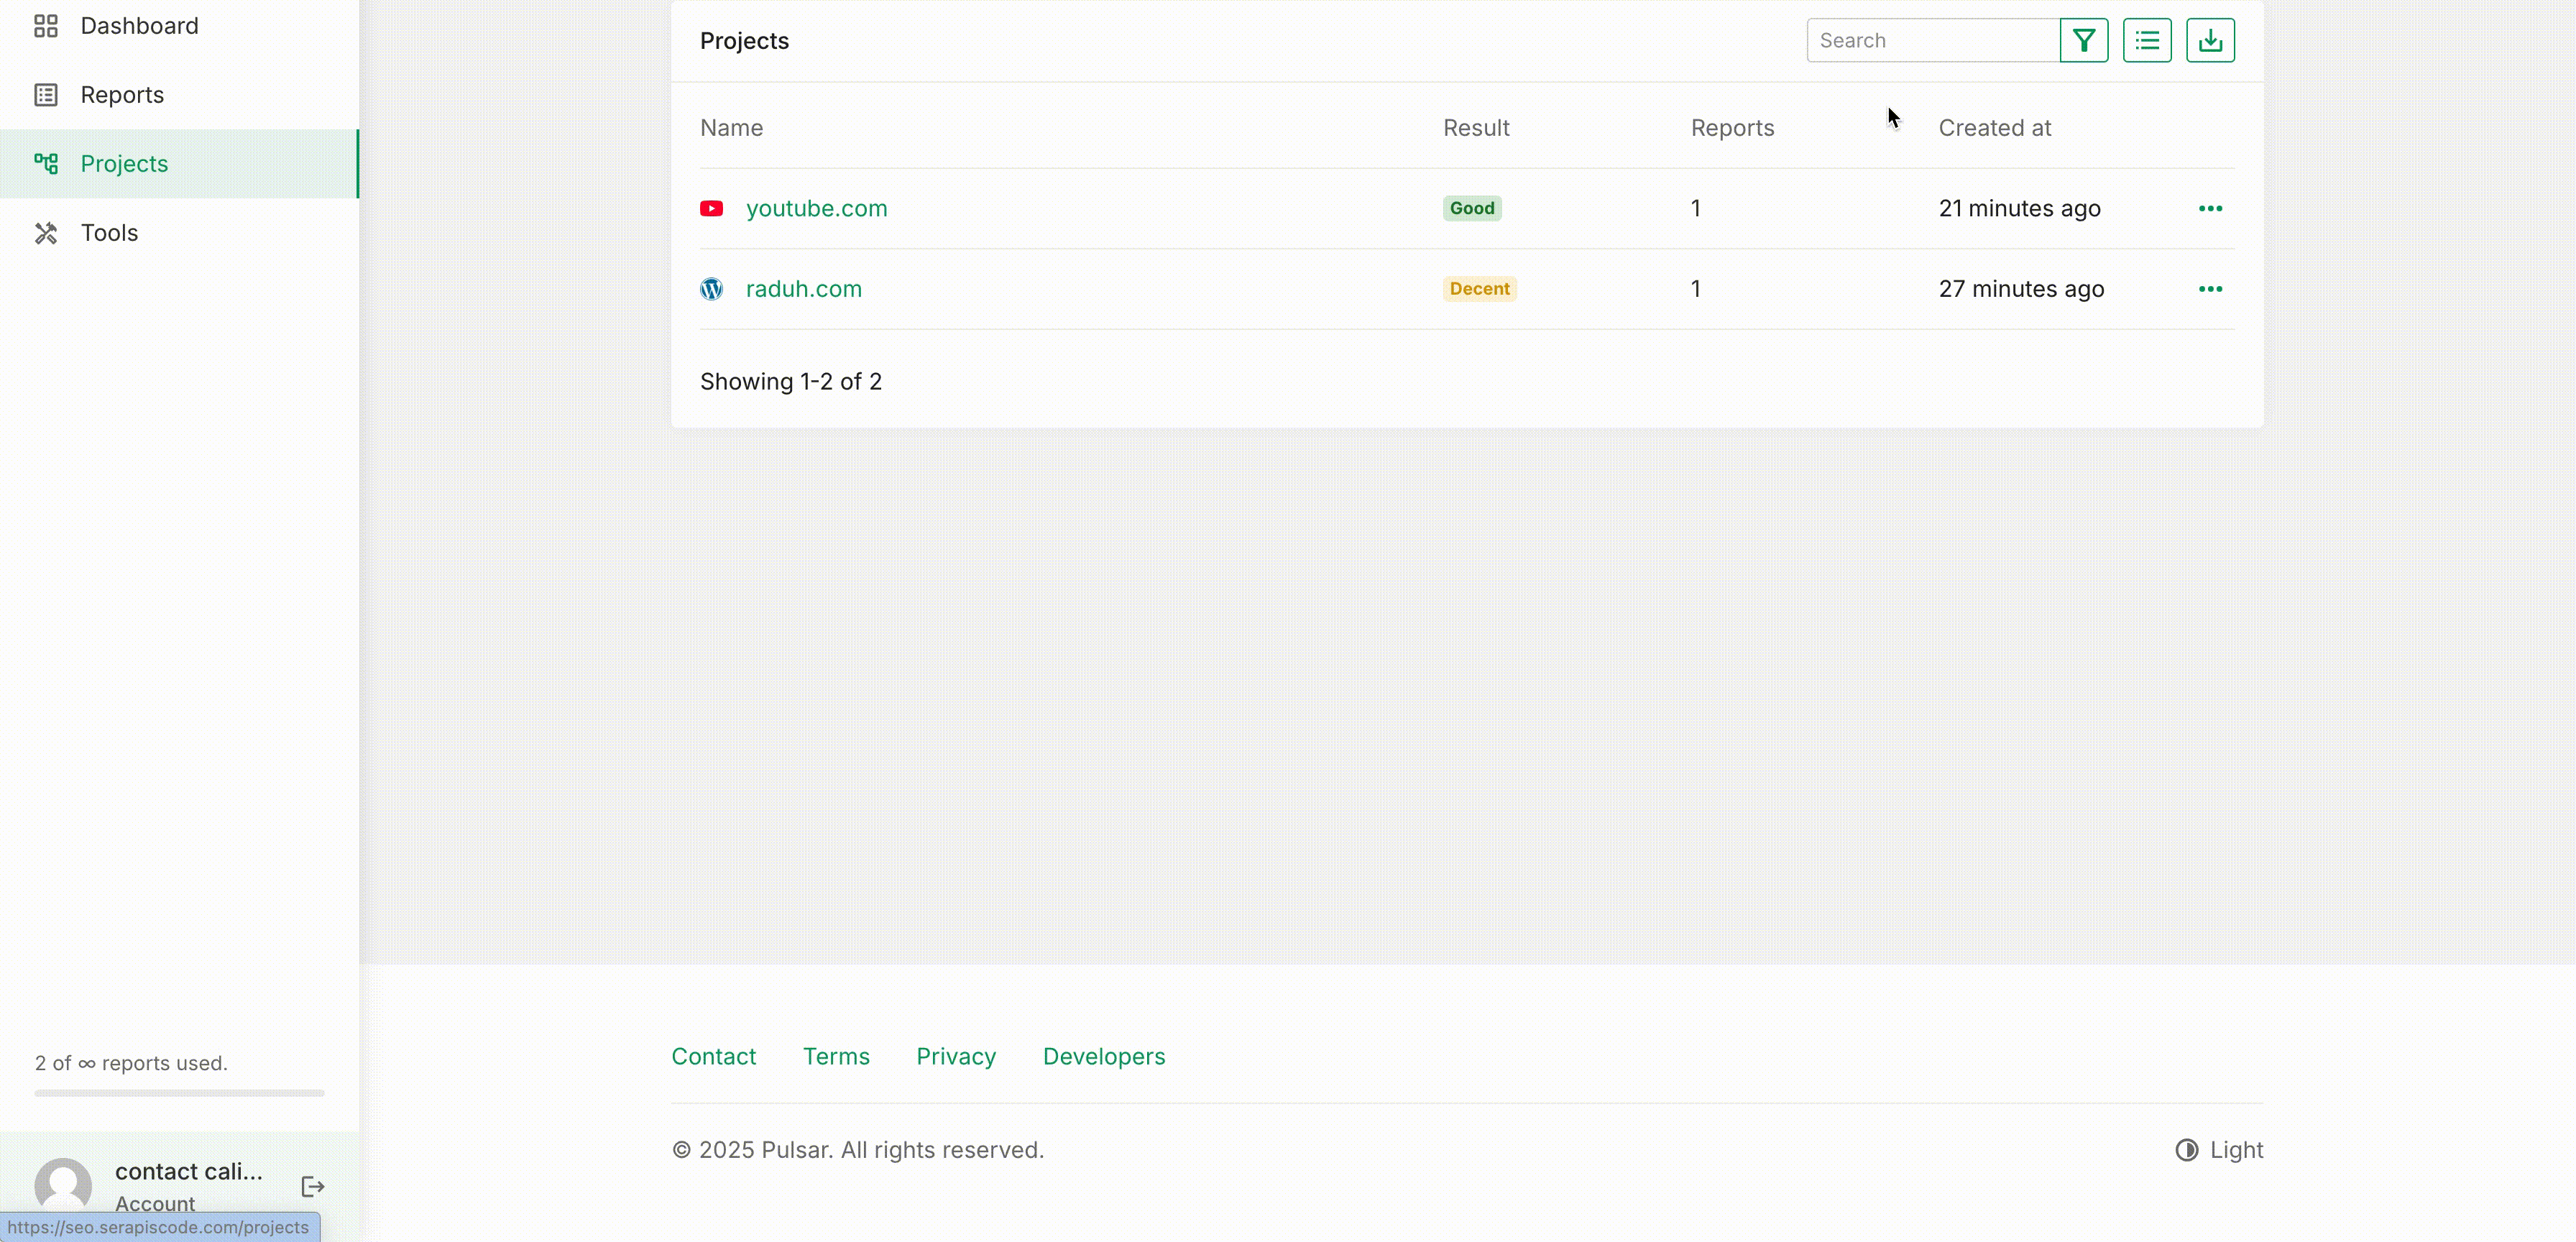This screenshot has width=2576, height=1242.
Task: Click the 2025 Pulsar copyright text
Action: (858, 1150)
